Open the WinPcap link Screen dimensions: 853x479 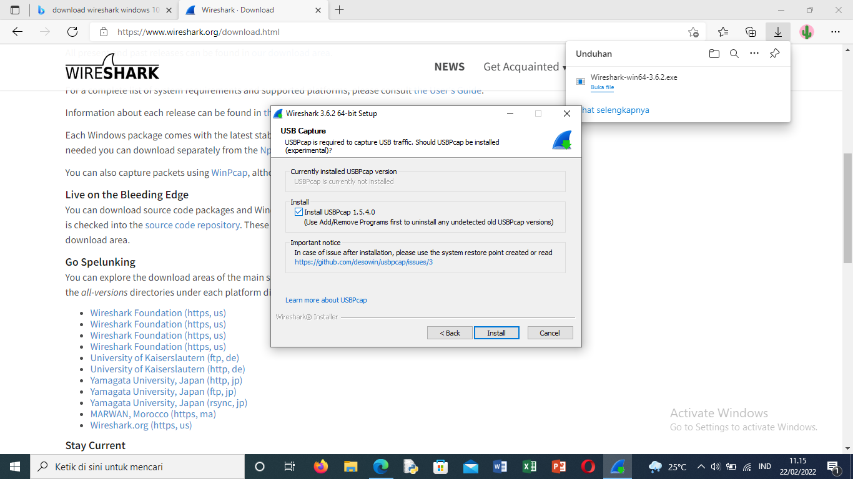tap(229, 173)
